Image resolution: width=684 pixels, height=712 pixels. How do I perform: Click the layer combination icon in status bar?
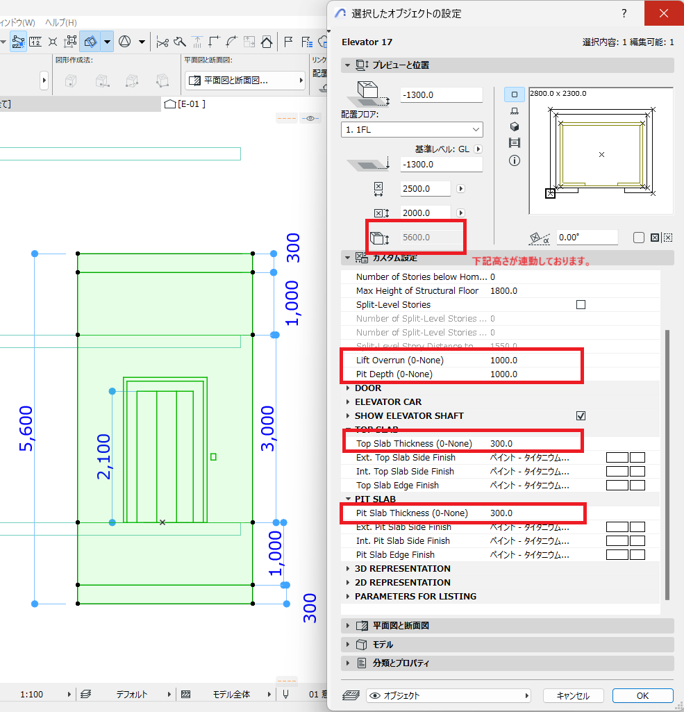coord(86,694)
